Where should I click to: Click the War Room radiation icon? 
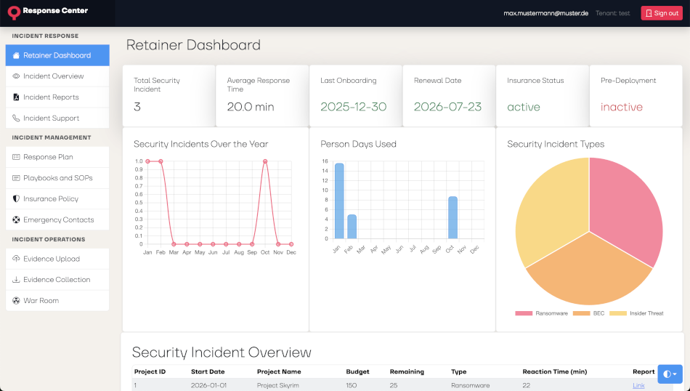pyautogui.click(x=16, y=301)
